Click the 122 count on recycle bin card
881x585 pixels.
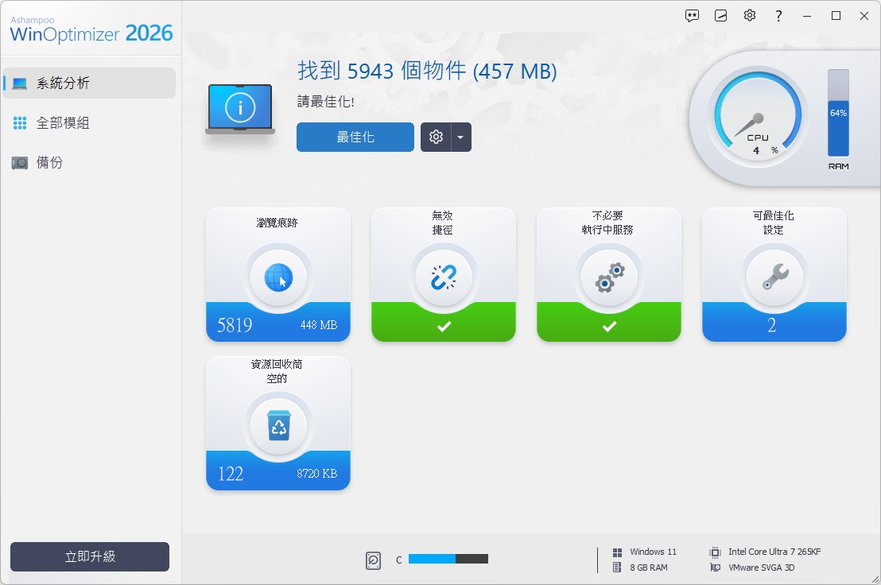point(231,473)
